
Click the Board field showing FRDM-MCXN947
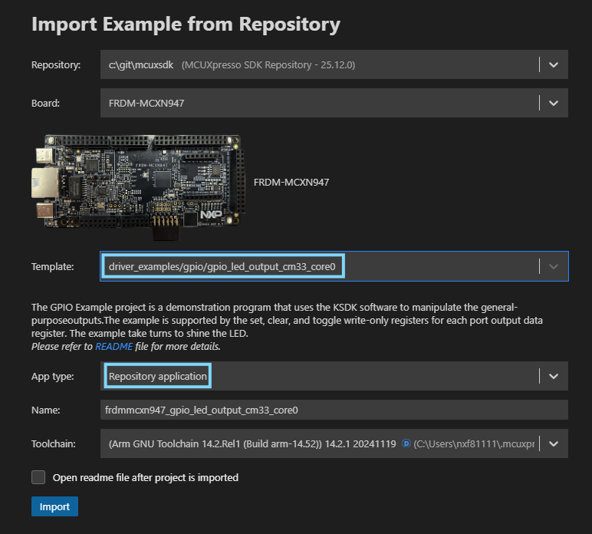[x=334, y=103]
